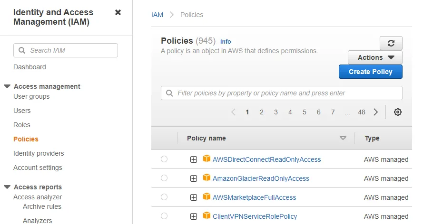The height and width of the screenshot is (224, 423).
Task: Go to page 7 of policies
Action: click(333, 112)
